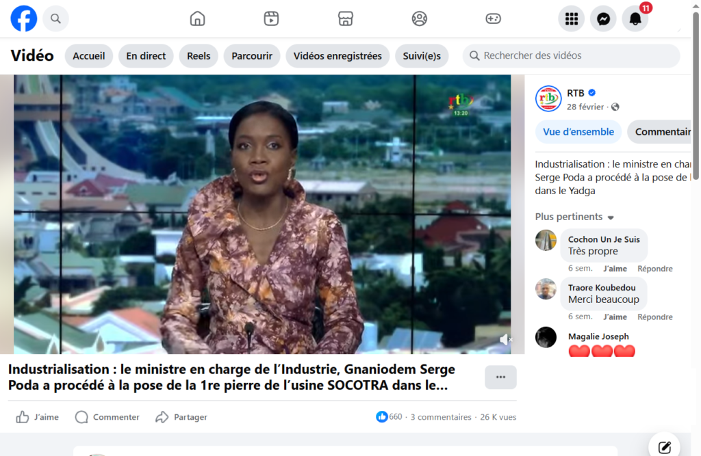Image resolution: width=701 pixels, height=456 pixels.
Task: Open the Facebook home icon
Action: [197, 18]
